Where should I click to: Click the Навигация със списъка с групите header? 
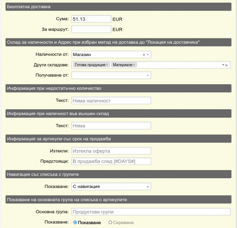[118, 174]
